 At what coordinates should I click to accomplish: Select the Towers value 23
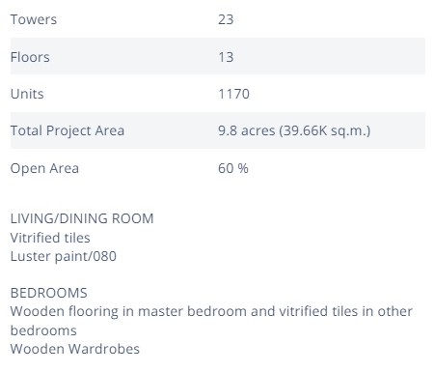tap(226, 19)
